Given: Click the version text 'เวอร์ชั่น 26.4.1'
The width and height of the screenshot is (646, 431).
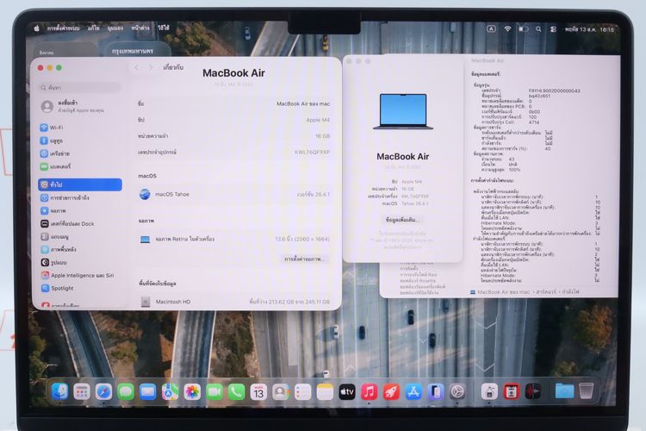Looking at the screenshot, I should [x=314, y=194].
